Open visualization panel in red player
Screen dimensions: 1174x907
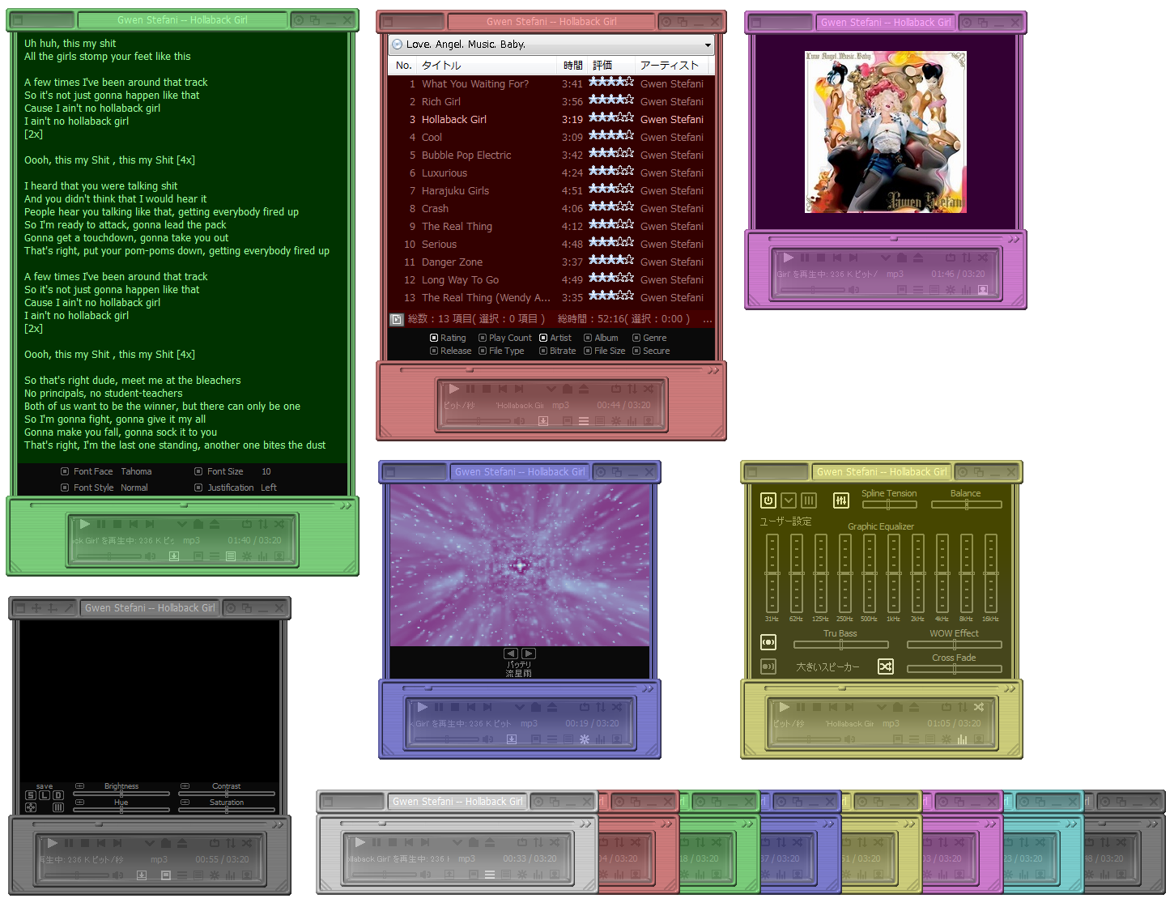616,421
